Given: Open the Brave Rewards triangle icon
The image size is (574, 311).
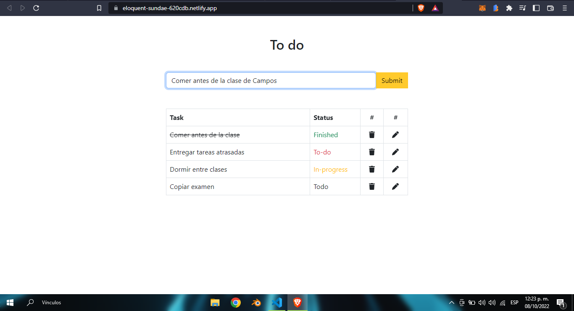Looking at the screenshot, I should pyautogui.click(x=435, y=8).
